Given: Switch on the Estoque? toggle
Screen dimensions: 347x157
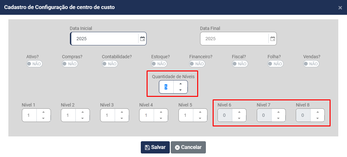Looking at the screenshot, I should (159, 64).
